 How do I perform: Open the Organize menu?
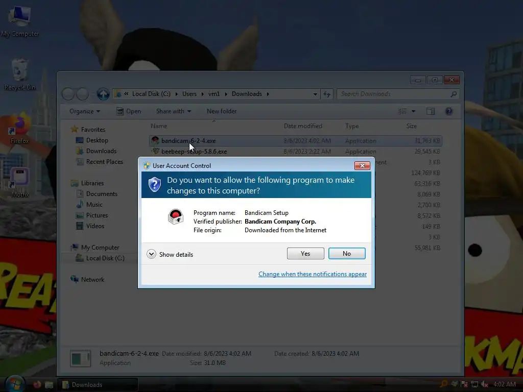85,111
